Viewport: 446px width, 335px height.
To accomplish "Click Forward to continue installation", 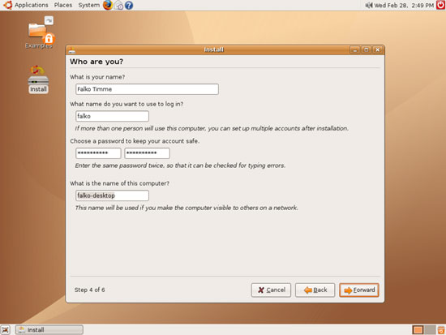I will coord(359,290).
